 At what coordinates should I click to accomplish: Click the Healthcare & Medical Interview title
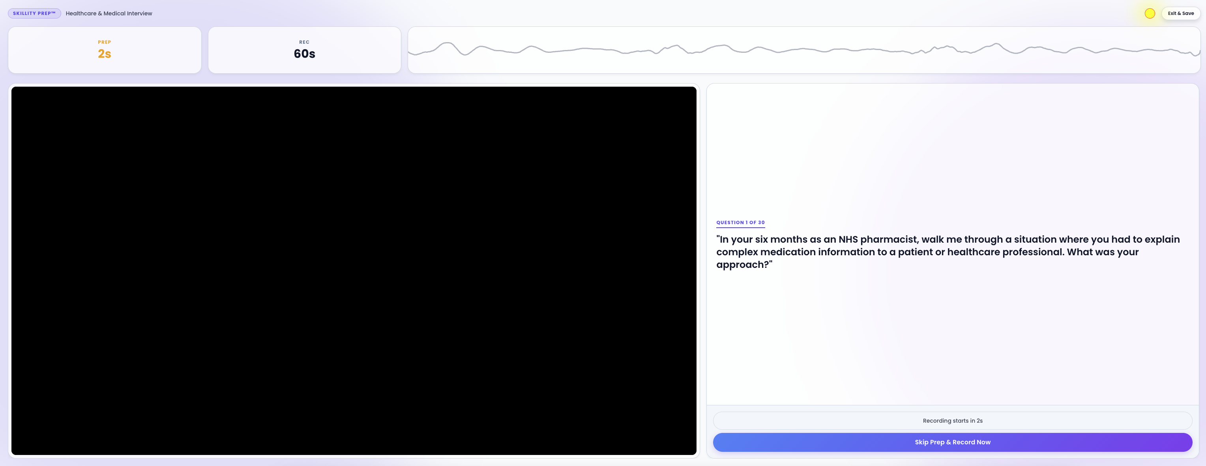(x=109, y=13)
